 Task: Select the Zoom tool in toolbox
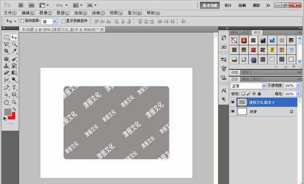14,102
